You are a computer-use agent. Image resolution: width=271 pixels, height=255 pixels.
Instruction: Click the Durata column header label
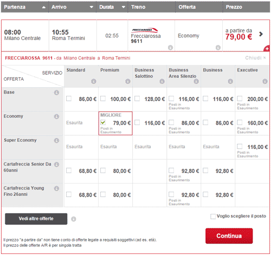click(x=106, y=7)
